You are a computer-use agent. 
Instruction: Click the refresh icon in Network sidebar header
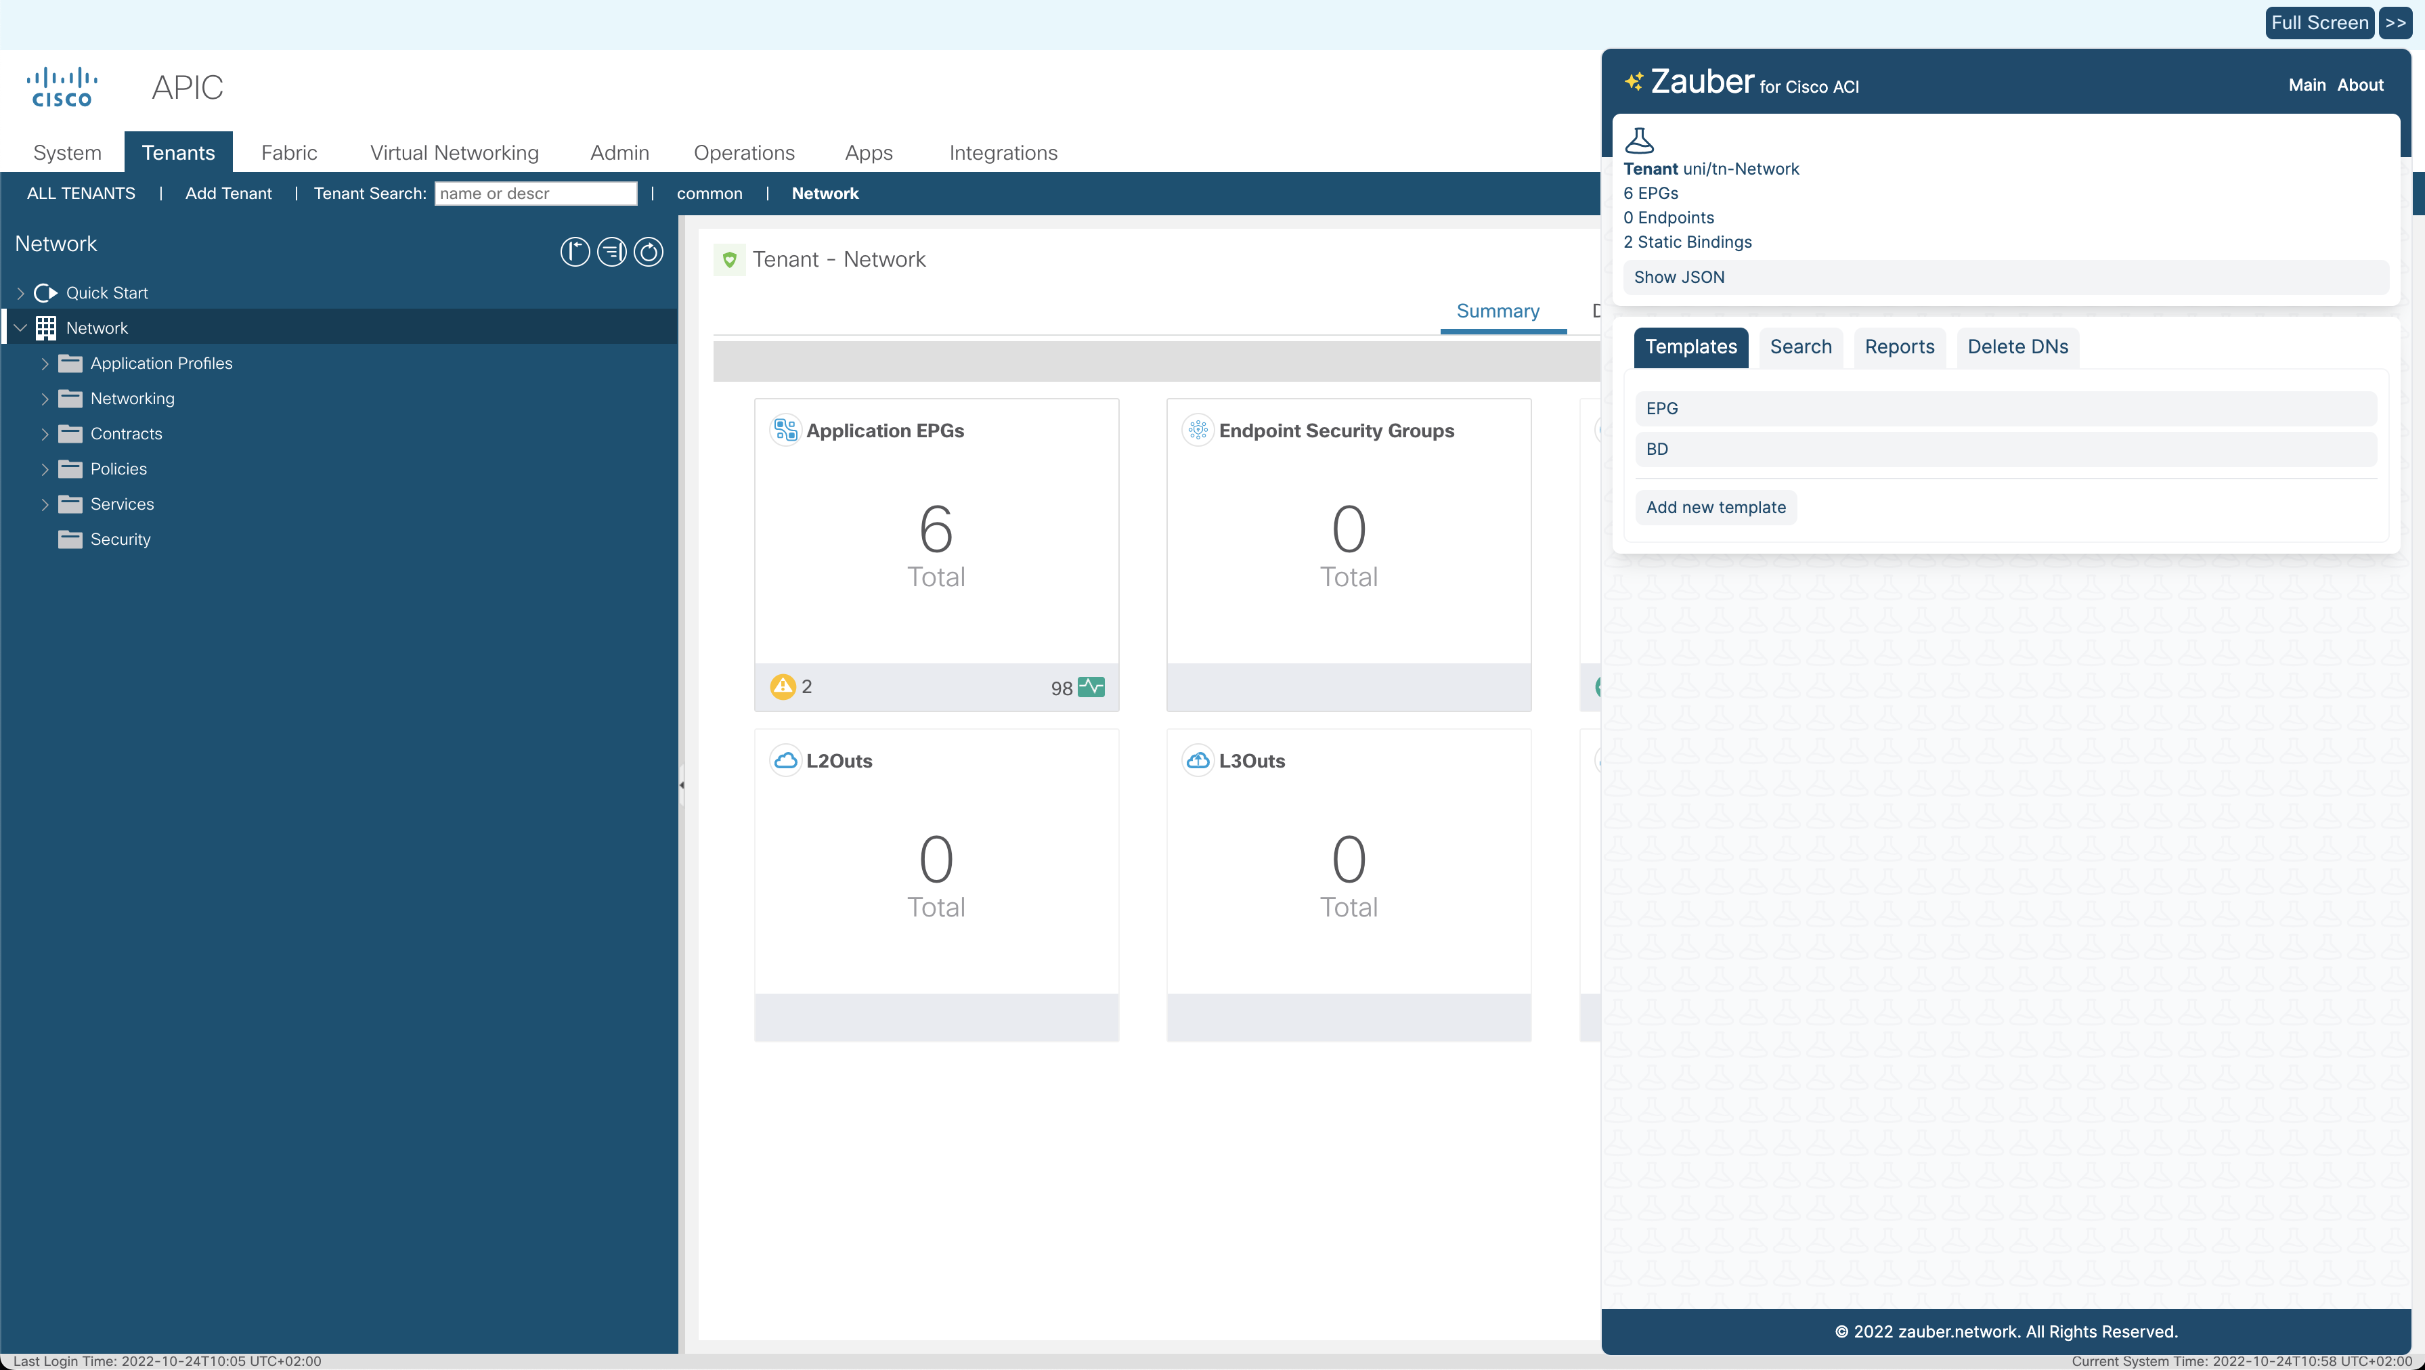point(648,251)
